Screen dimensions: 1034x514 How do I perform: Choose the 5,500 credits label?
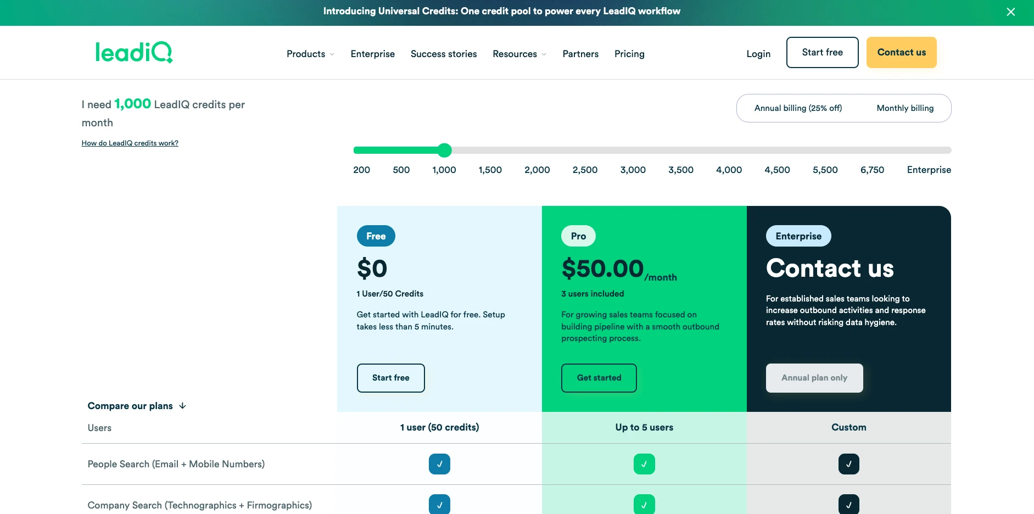pos(825,170)
